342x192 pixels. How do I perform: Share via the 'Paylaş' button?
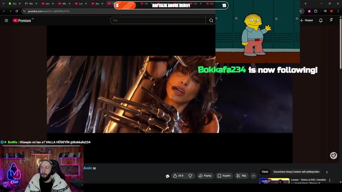205,176
